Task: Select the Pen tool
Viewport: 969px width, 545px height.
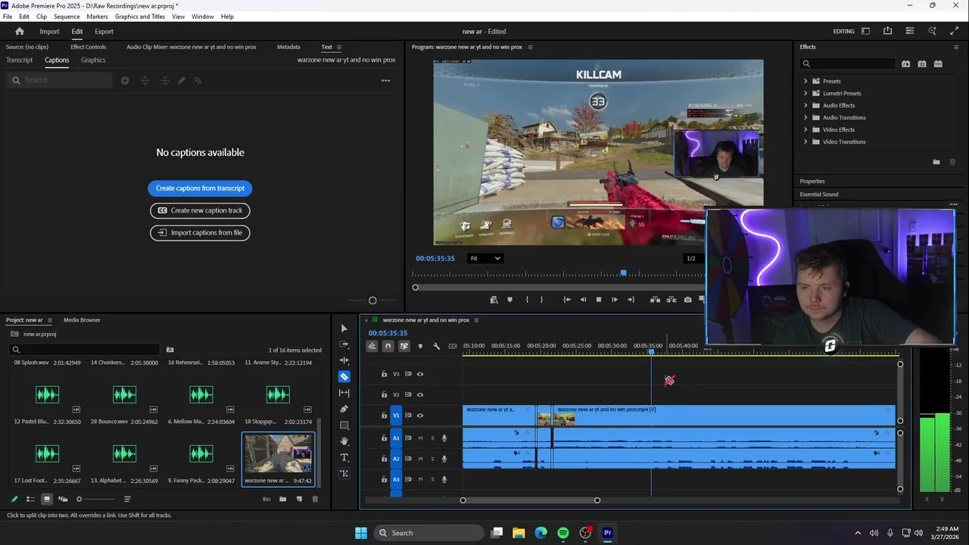Action: pyautogui.click(x=344, y=410)
